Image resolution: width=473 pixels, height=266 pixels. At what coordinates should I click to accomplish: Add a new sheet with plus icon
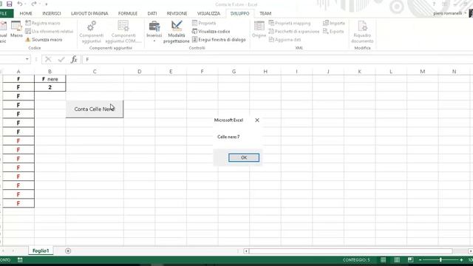point(68,251)
